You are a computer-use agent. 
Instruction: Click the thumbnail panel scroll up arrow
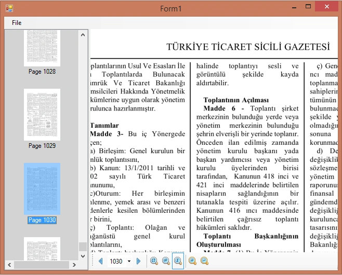[x=83, y=35]
